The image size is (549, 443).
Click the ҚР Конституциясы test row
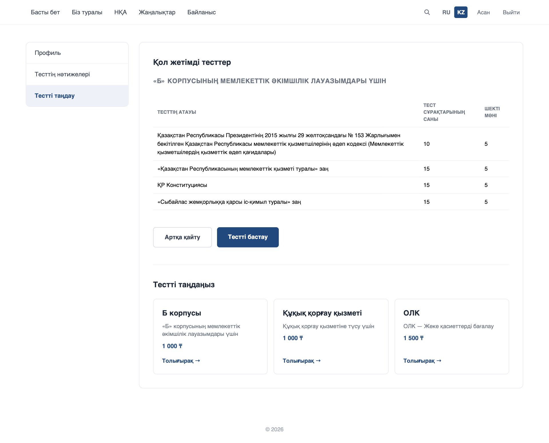click(x=331, y=185)
